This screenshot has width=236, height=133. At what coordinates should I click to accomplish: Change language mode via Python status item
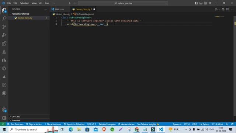(x=204, y=124)
